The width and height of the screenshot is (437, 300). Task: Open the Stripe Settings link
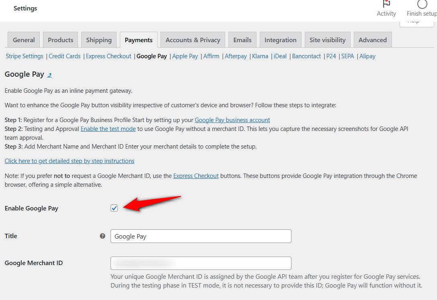(24, 56)
